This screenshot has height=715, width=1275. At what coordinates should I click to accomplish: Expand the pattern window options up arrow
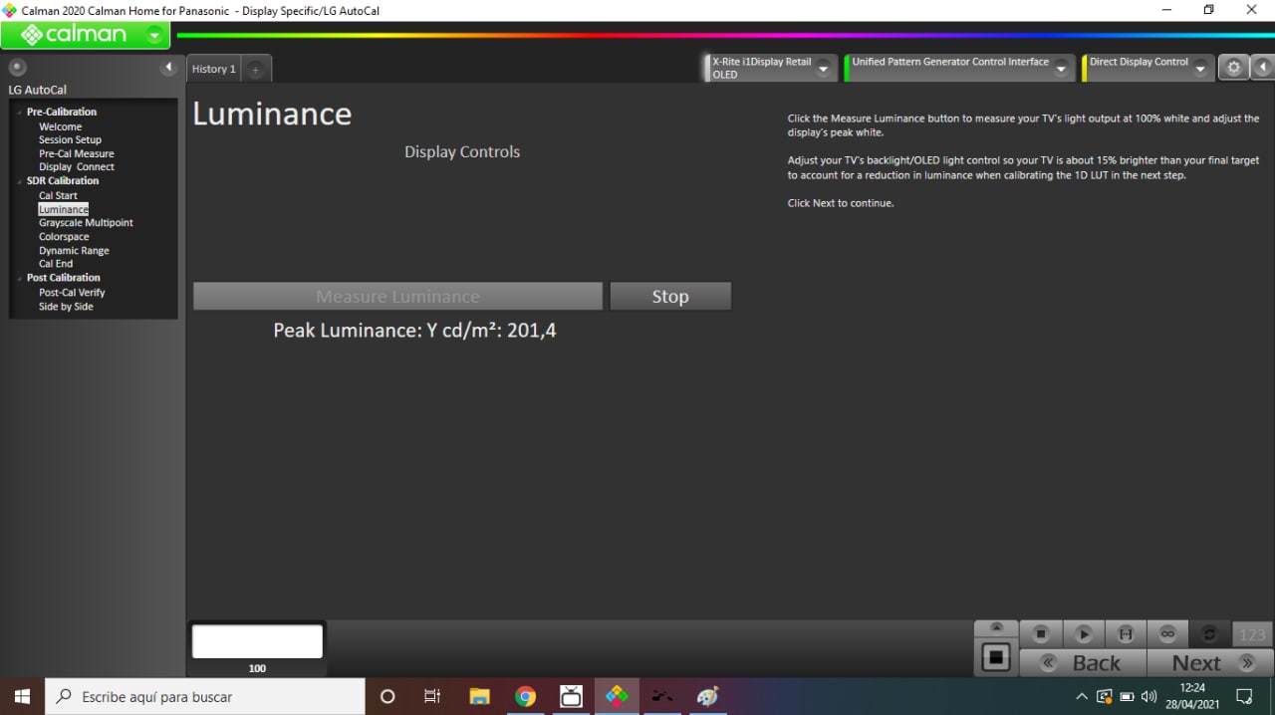click(996, 627)
